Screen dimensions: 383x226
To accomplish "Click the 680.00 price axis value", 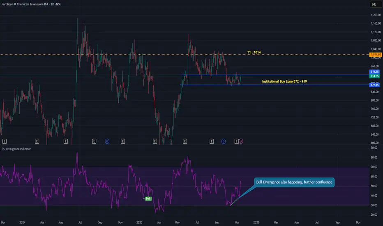I will pyautogui.click(x=376, y=126).
